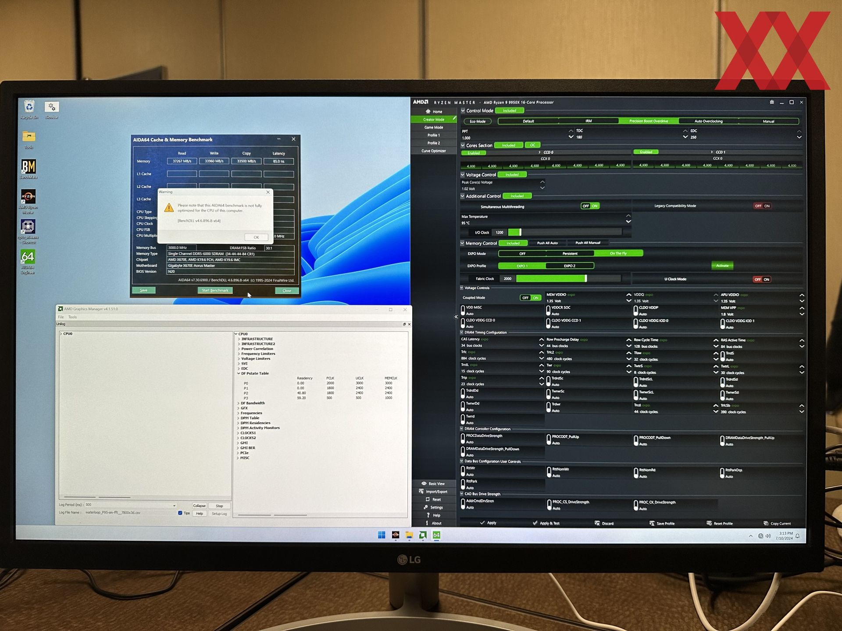Open network icon in system tray
The width and height of the screenshot is (842, 631).
point(761,536)
